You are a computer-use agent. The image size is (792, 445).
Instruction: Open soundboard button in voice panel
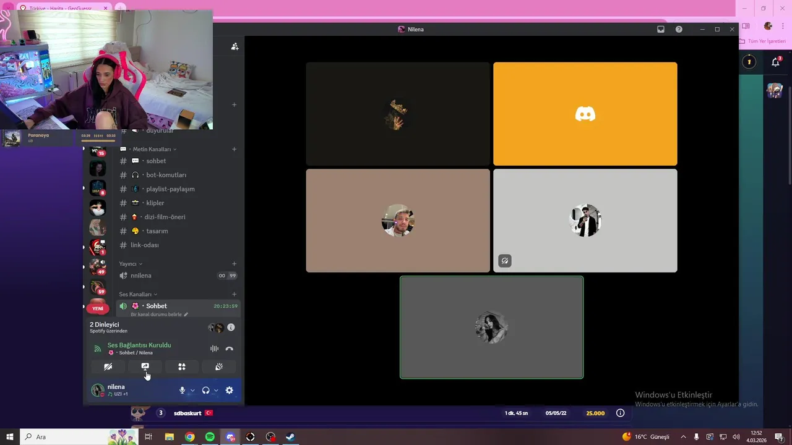(219, 367)
